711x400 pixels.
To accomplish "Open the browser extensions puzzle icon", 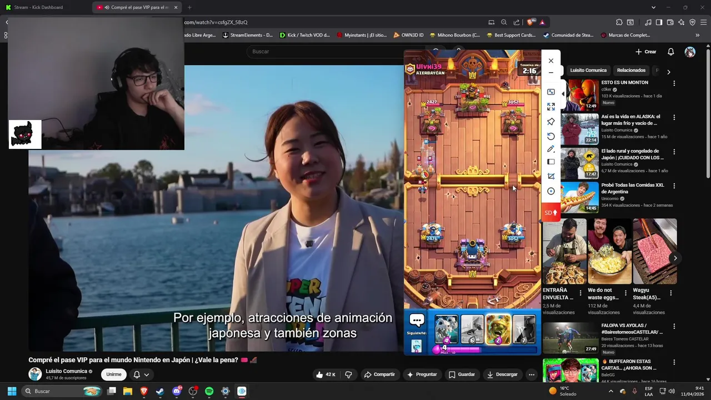I will click(x=619, y=22).
